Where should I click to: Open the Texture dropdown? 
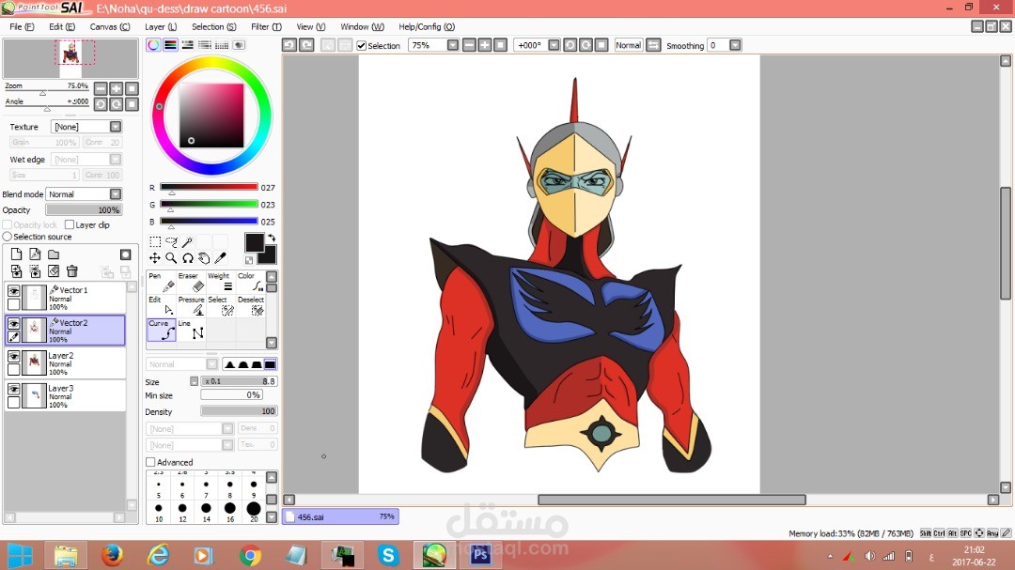click(x=116, y=126)
